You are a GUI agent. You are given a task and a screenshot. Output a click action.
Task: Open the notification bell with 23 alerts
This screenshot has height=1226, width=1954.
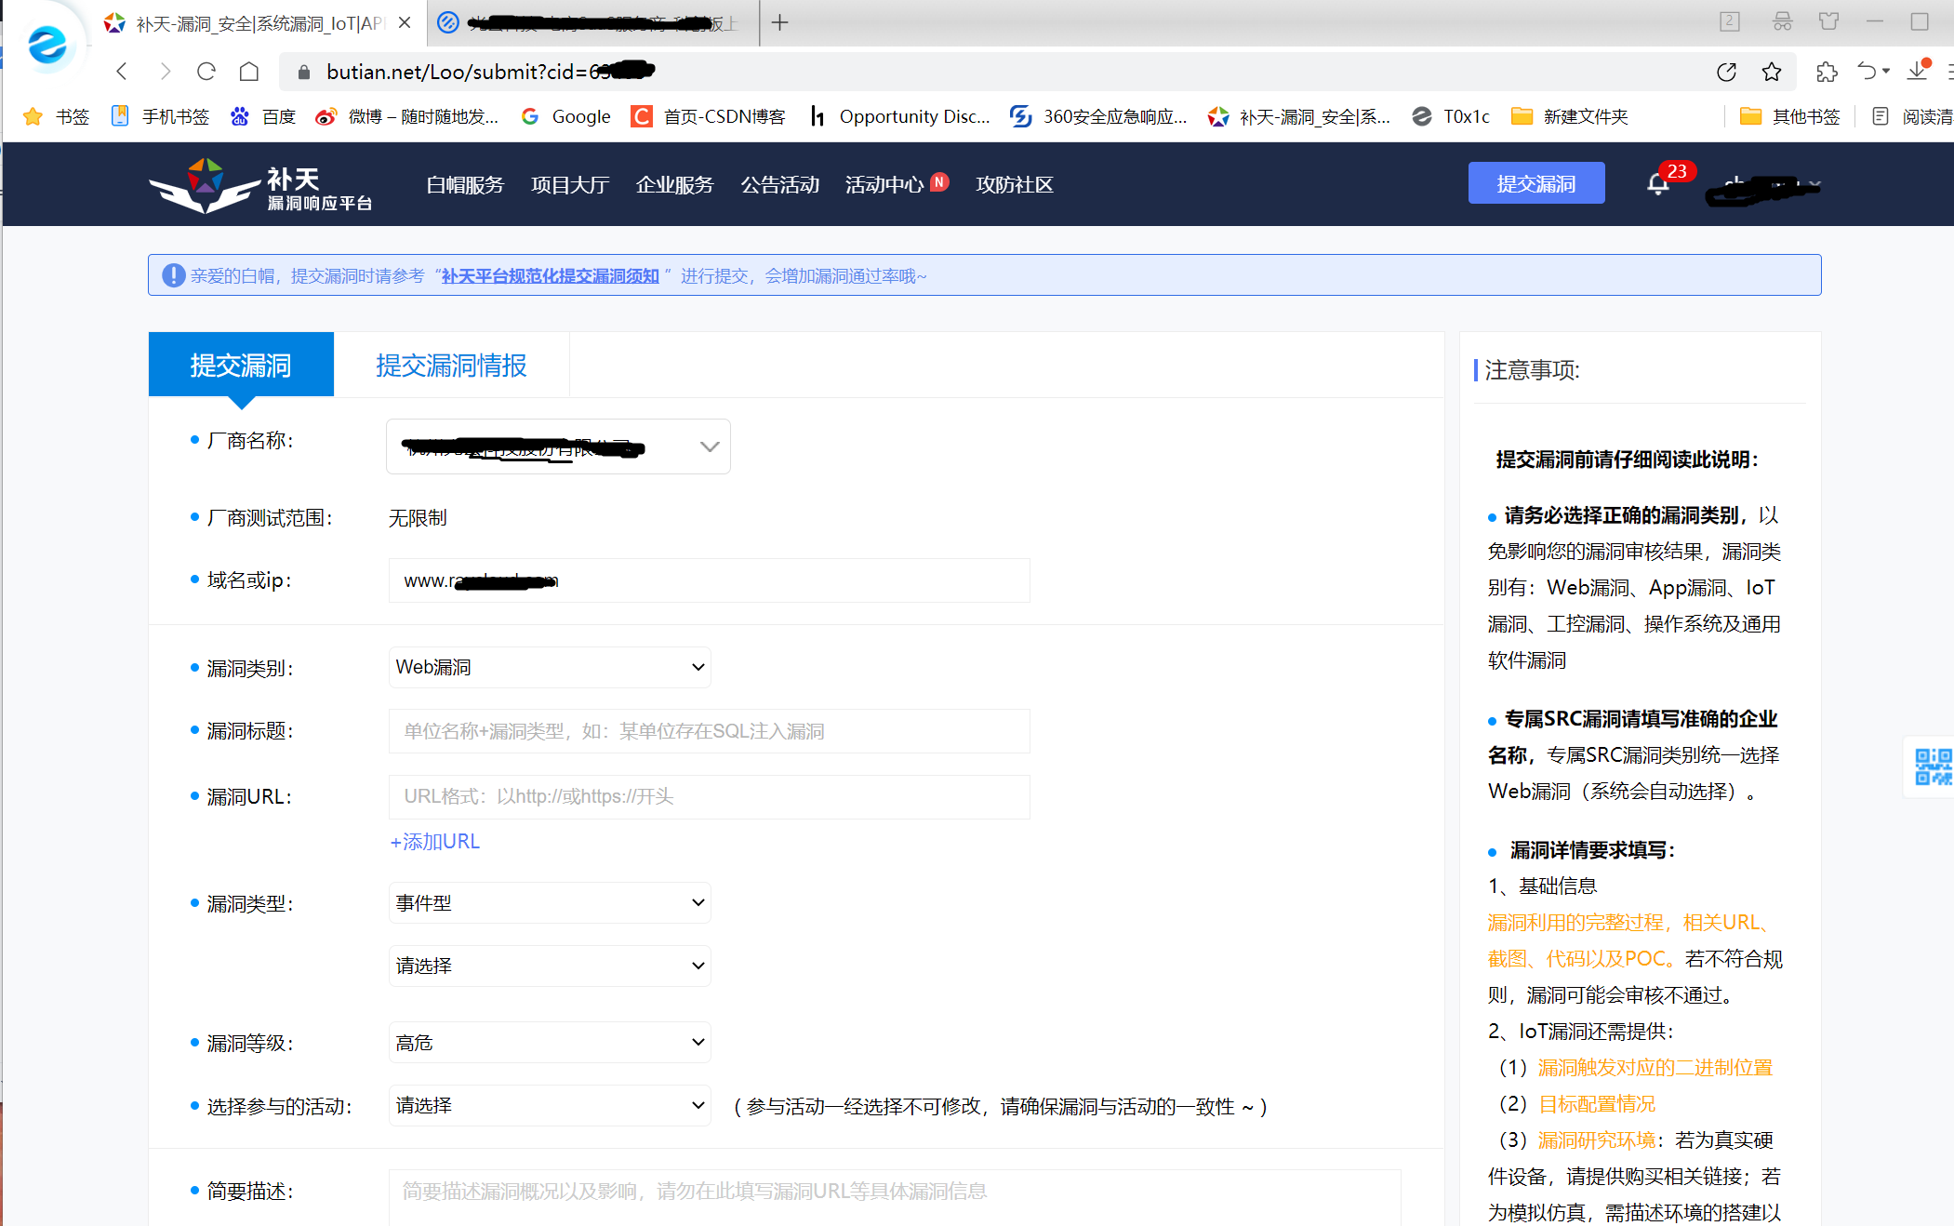(x=1658, y=183)
